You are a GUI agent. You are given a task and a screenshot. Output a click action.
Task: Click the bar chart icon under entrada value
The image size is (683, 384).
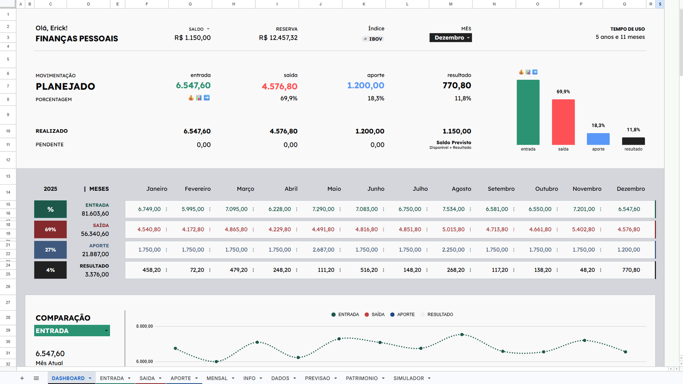coord(199,98)
